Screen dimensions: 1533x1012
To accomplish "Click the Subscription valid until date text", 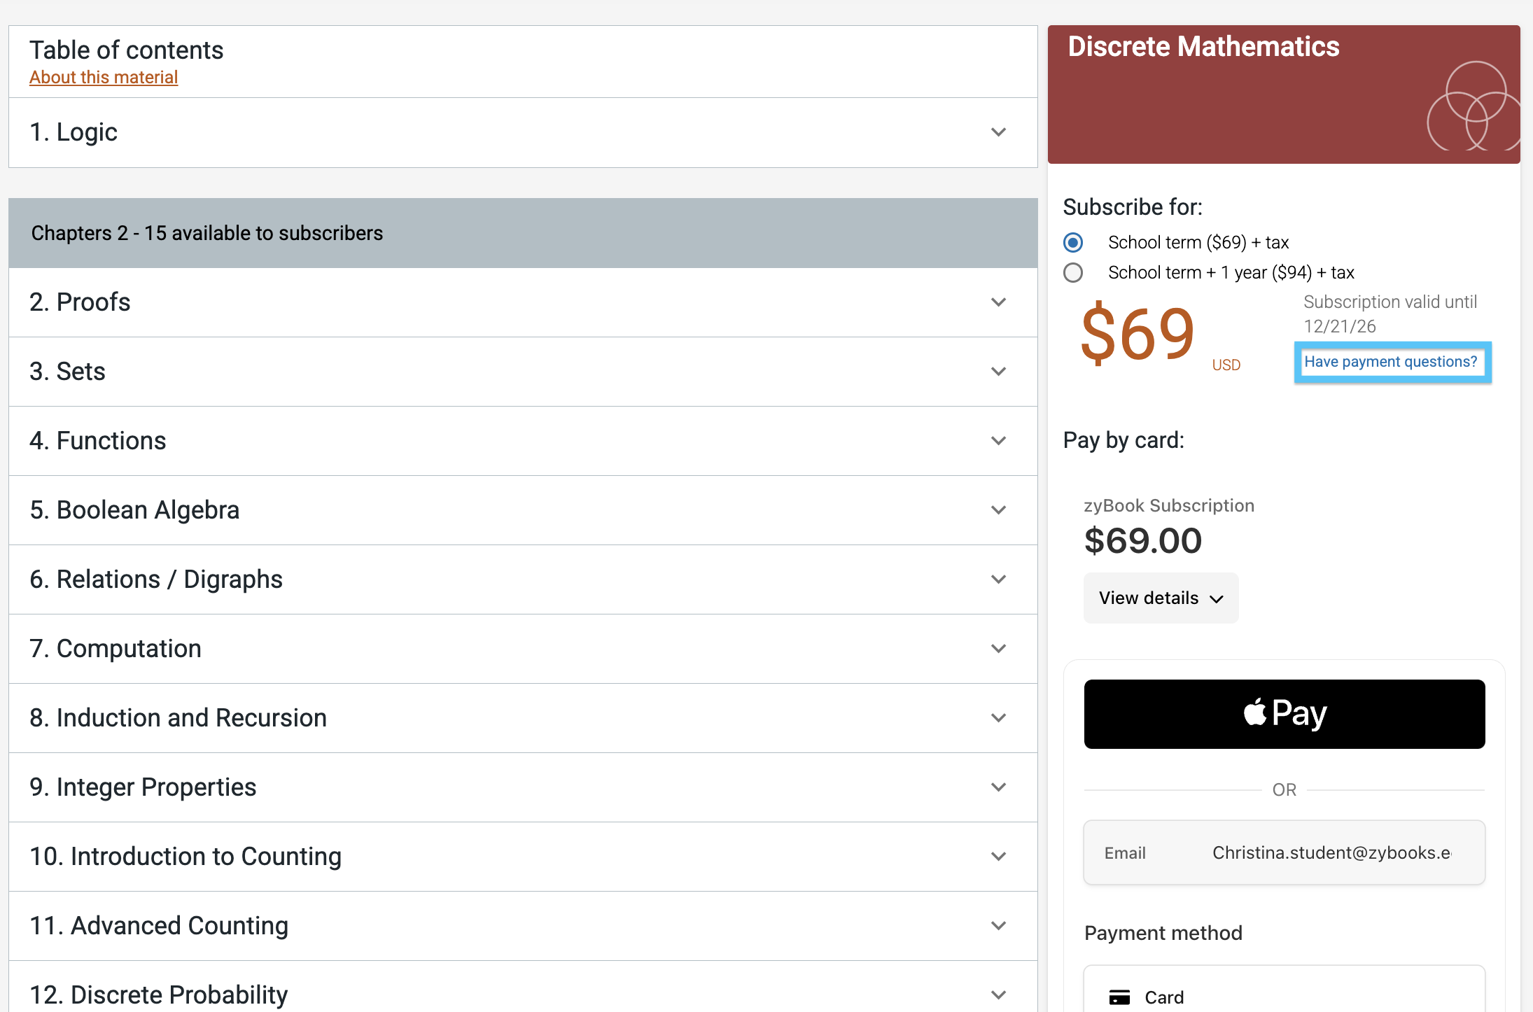I will point(1390,314).
